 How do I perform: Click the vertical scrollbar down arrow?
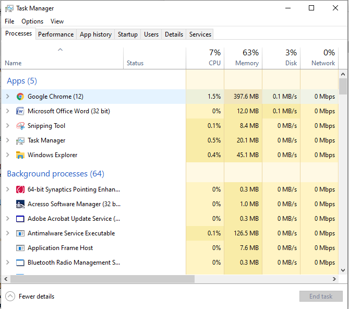[x=343, y=270]
